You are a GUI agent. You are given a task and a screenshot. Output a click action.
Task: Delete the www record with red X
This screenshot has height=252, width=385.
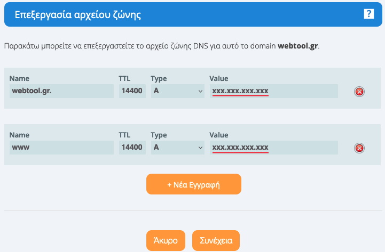pyautogui.click(x=359, y=148)
